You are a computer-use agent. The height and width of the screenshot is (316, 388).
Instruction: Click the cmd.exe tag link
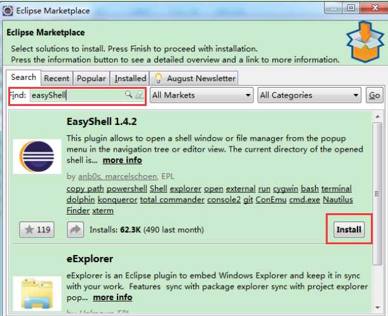(305, 199)
